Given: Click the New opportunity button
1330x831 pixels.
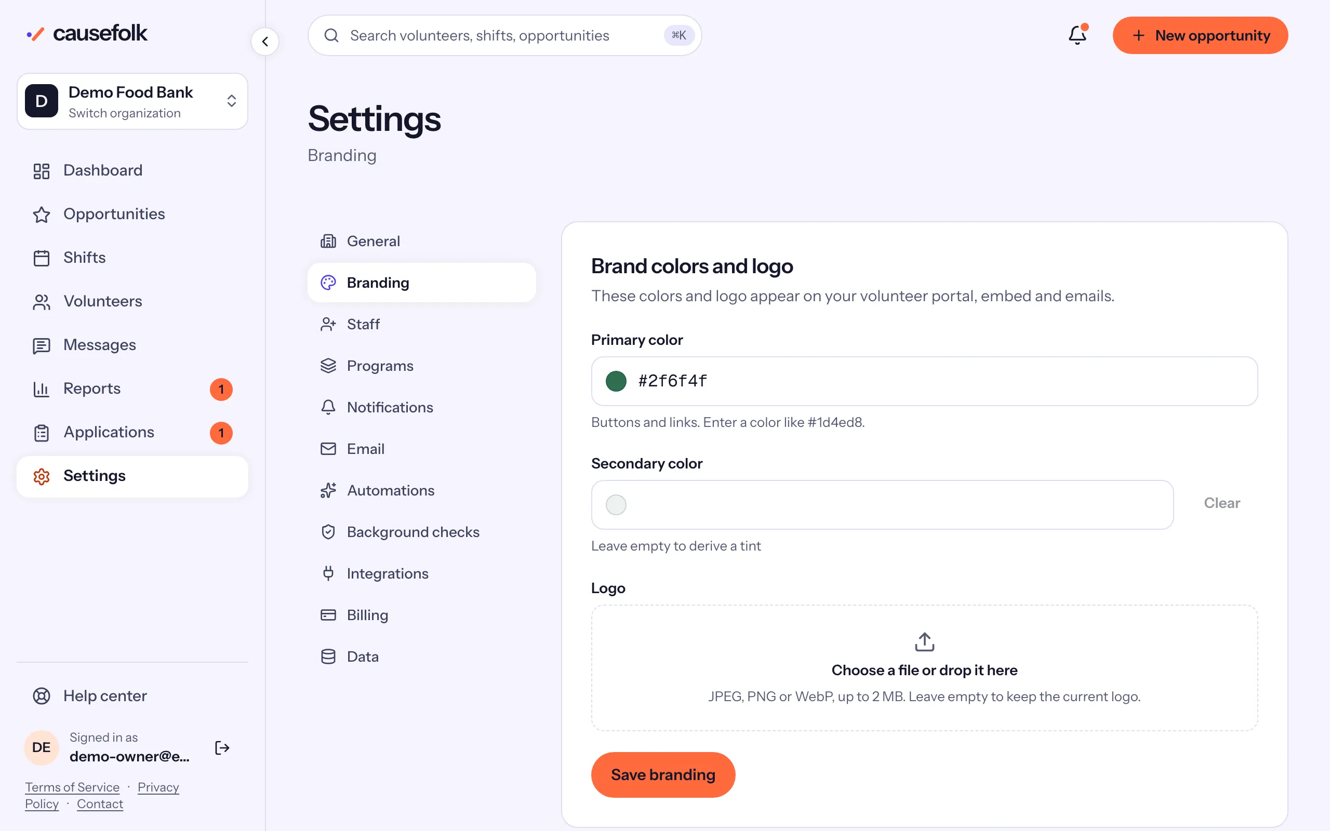Looking at the screenshot, I should click(1200, 35).
